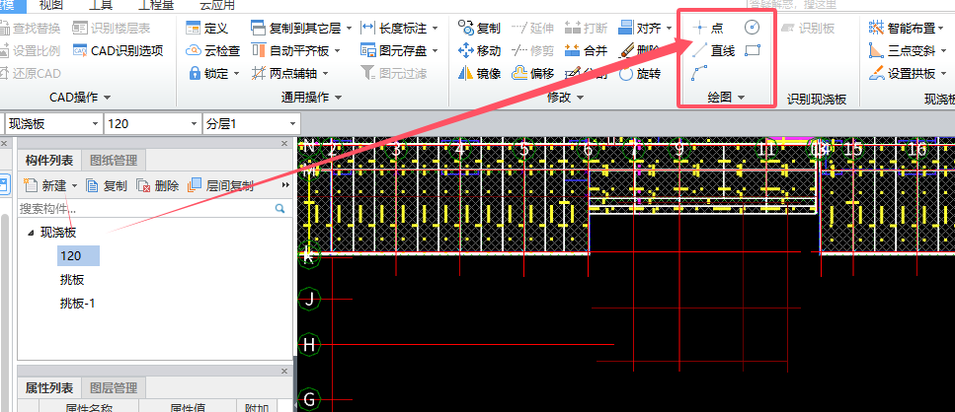
Task: Expand the 绘图 group dropdown
Action: click(x=742, y=98)
